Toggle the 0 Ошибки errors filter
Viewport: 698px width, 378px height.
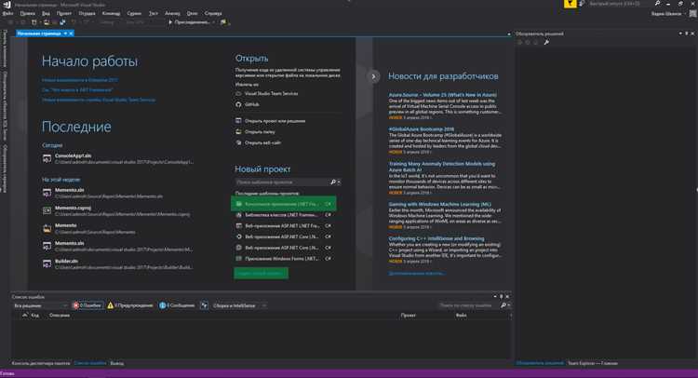pyautogui.click(x=87, y=304)
